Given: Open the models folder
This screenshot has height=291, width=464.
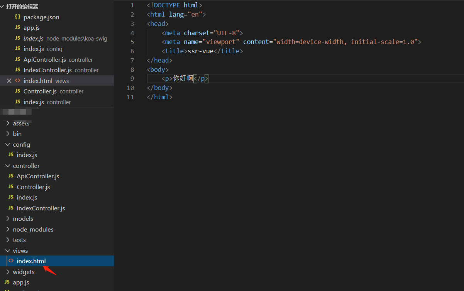Looking at the screenshot, I should (23, 218).
